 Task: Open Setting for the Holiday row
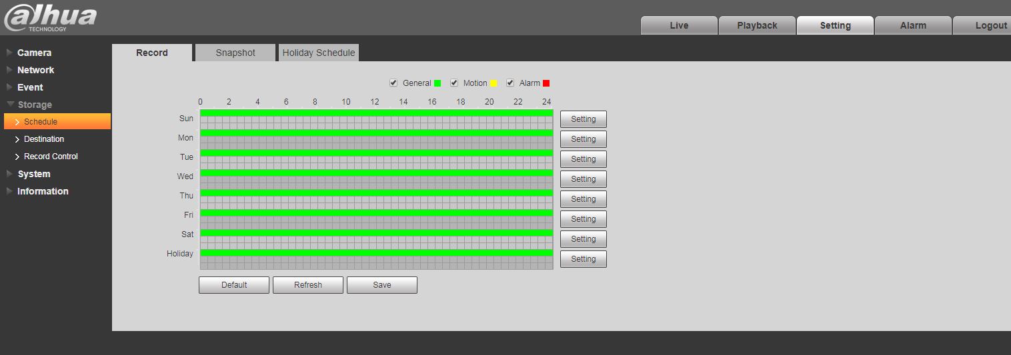tap(584, 259)
